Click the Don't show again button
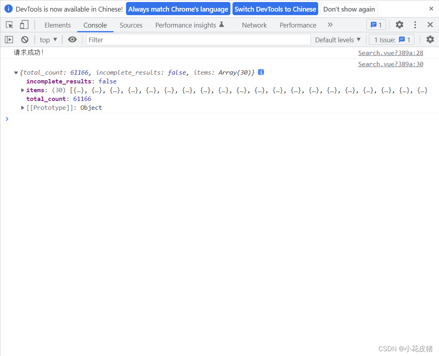Image resolution: width=439 pixels, height=356 pixels. pyautogui.click(x=349, y=9)
